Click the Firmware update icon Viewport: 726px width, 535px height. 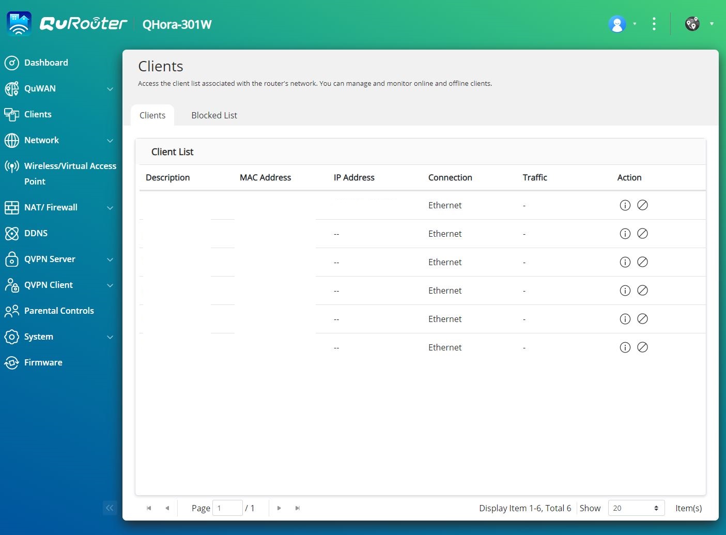coord(11,363)
